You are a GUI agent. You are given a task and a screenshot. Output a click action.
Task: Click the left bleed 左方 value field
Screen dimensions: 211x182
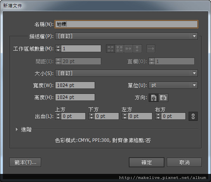coord(140,116)
